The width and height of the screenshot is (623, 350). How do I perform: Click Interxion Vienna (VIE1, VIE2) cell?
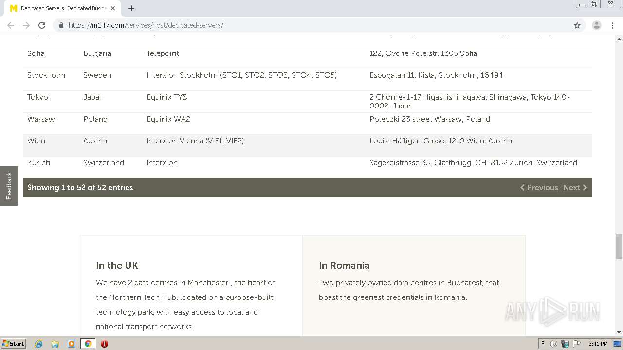(x=195, y=141)
